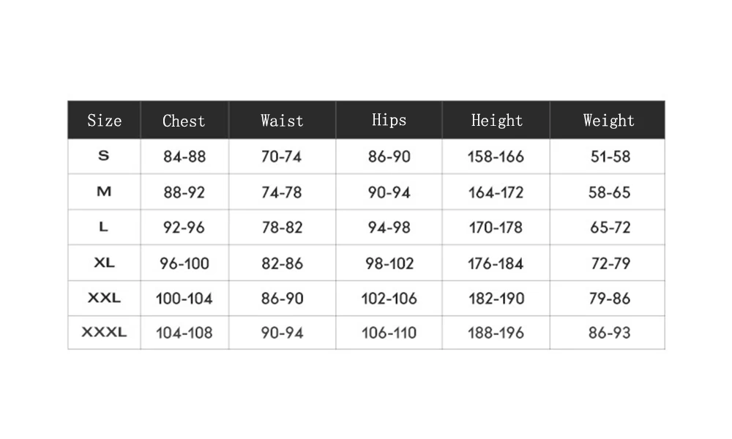Select the Waist header cell
732x439 pixels.
[282, 121]
